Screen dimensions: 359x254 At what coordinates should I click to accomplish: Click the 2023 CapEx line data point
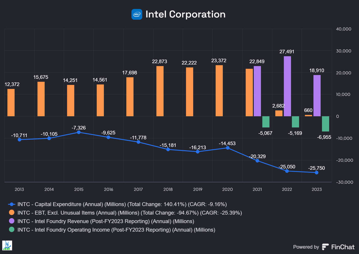pos(316,173)
